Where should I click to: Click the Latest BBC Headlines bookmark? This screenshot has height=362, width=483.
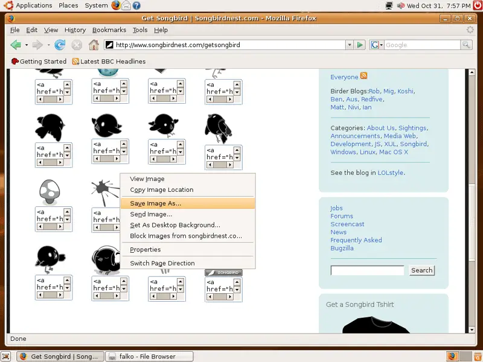109,62
